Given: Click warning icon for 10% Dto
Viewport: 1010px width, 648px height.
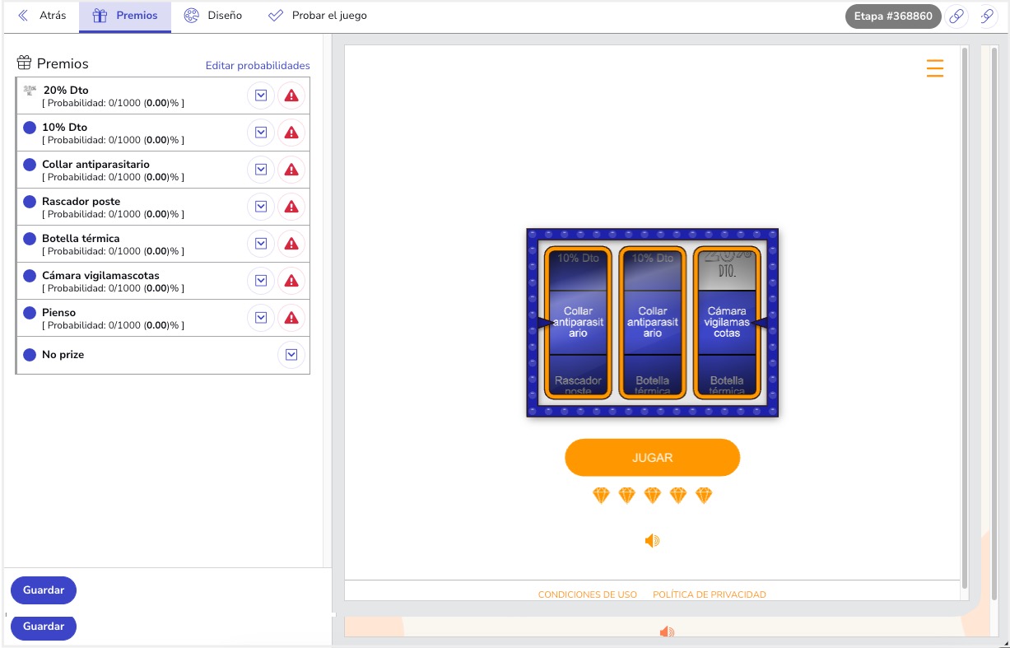Looking at the screenshot, I should [291, 133].
